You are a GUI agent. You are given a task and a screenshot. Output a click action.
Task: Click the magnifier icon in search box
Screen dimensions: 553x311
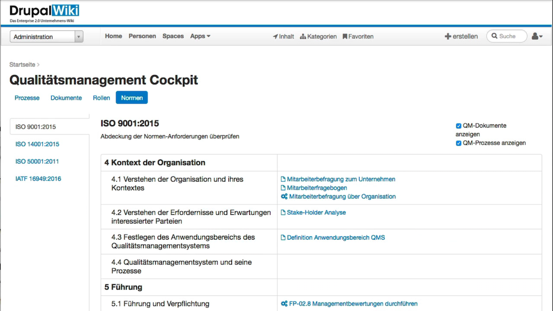point(494,36)
